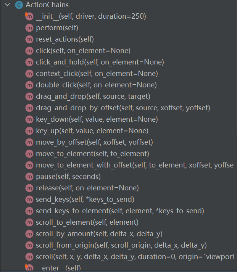Click the method icon beside reset_actions
The width and height of the screenshot is (237, 272).
pyautogui.click(x=29, y=39)
